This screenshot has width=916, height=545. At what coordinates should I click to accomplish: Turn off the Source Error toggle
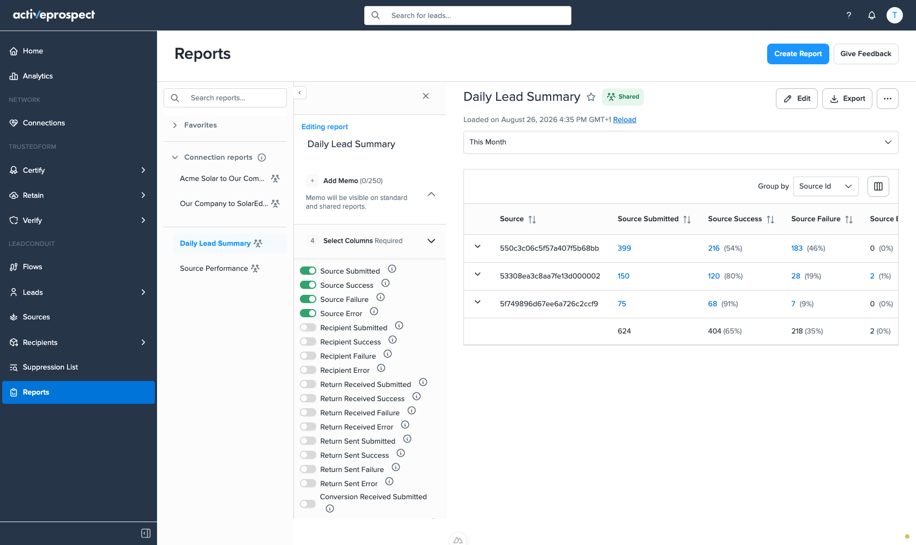coord(308,313)
